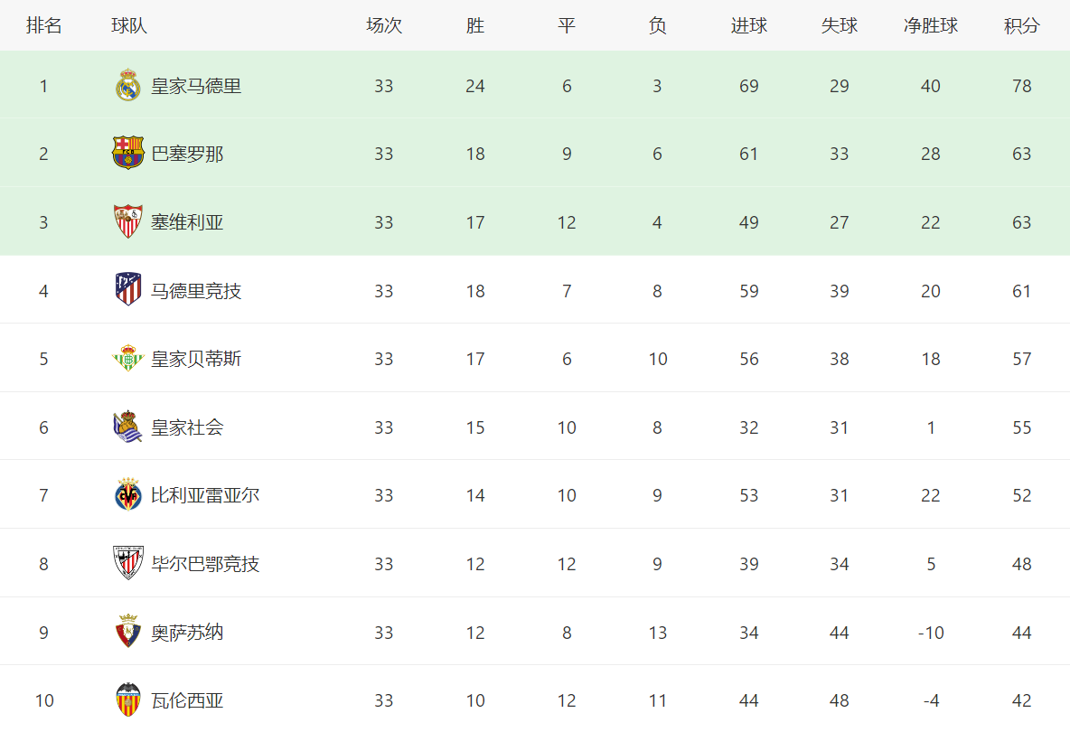Image resolution: width=1070 pixels, height=732 pixels.
Task: Click the Osasuna club badge
Action: click(x=127, y=631)
